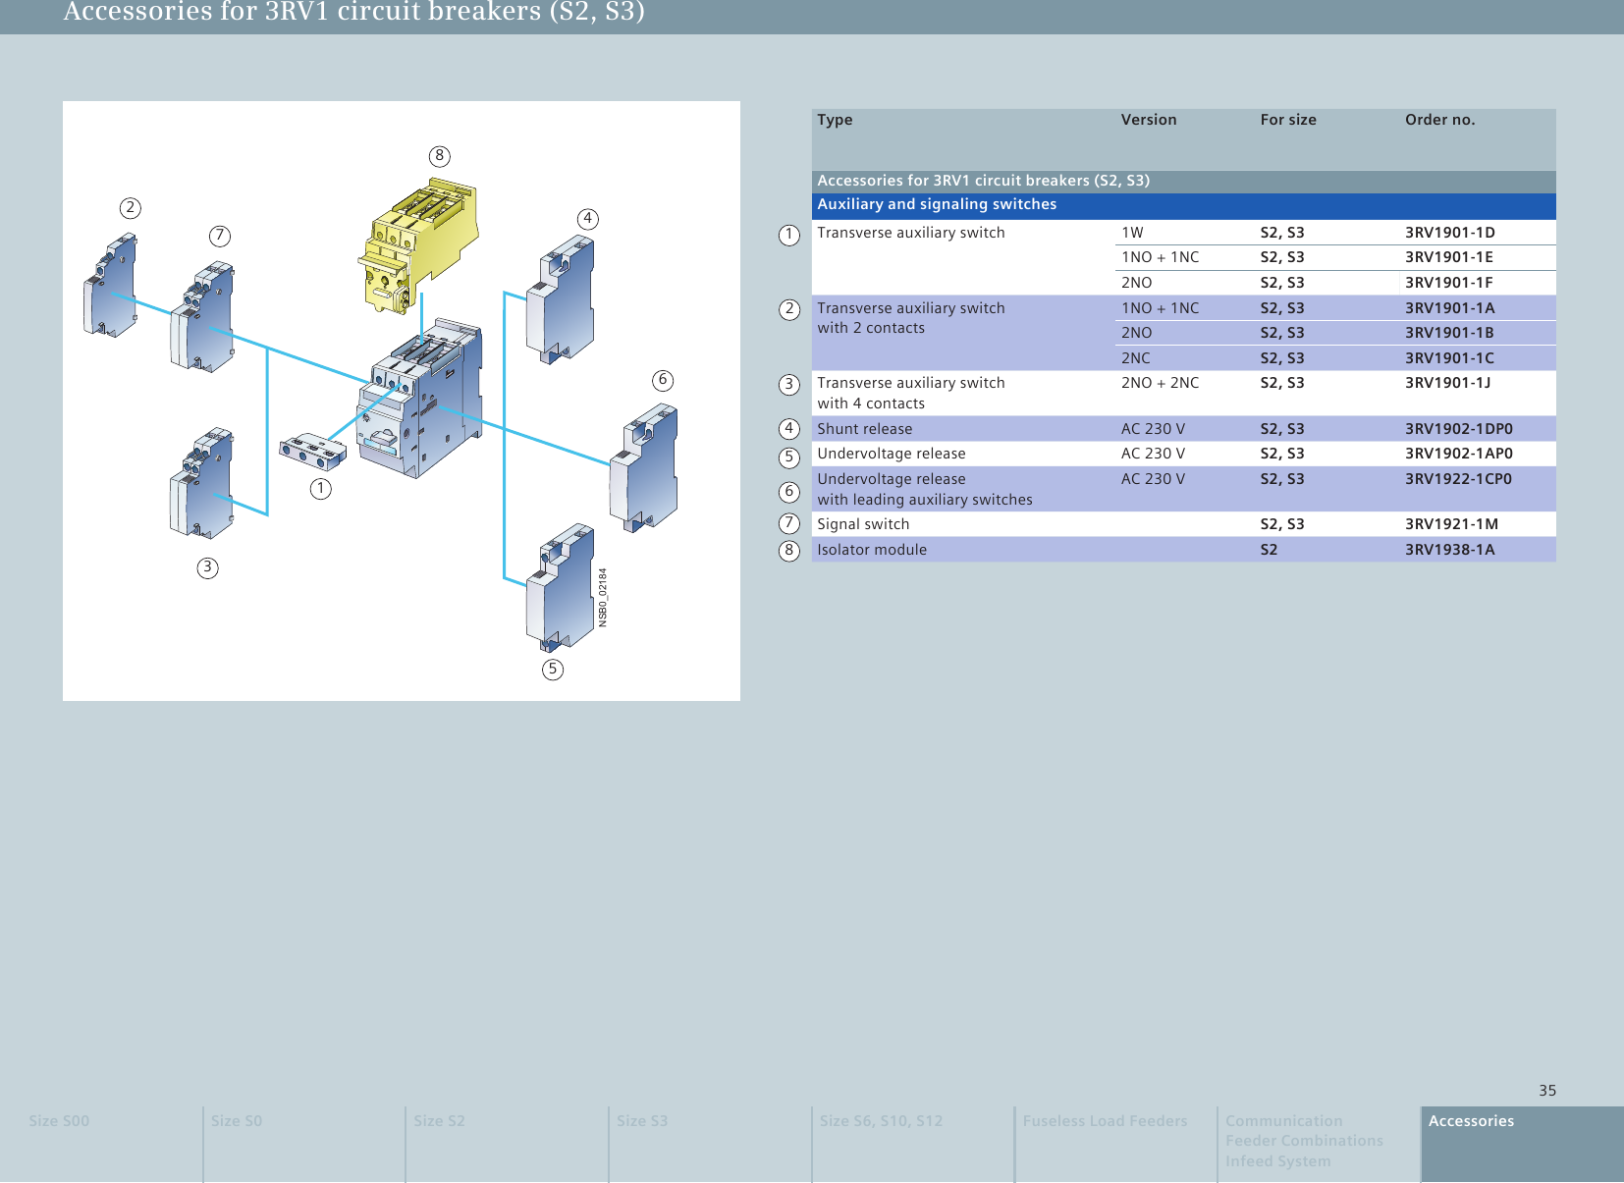Click callout number 4 in the diagram

coord(588,219)
